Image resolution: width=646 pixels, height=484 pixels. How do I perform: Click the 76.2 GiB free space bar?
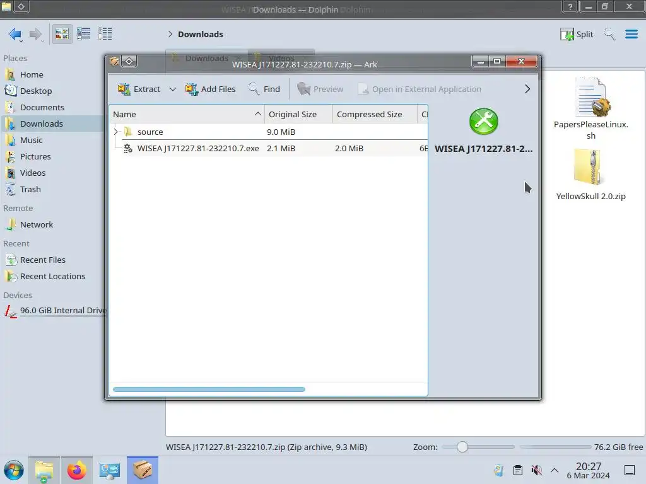click(555, 447)
